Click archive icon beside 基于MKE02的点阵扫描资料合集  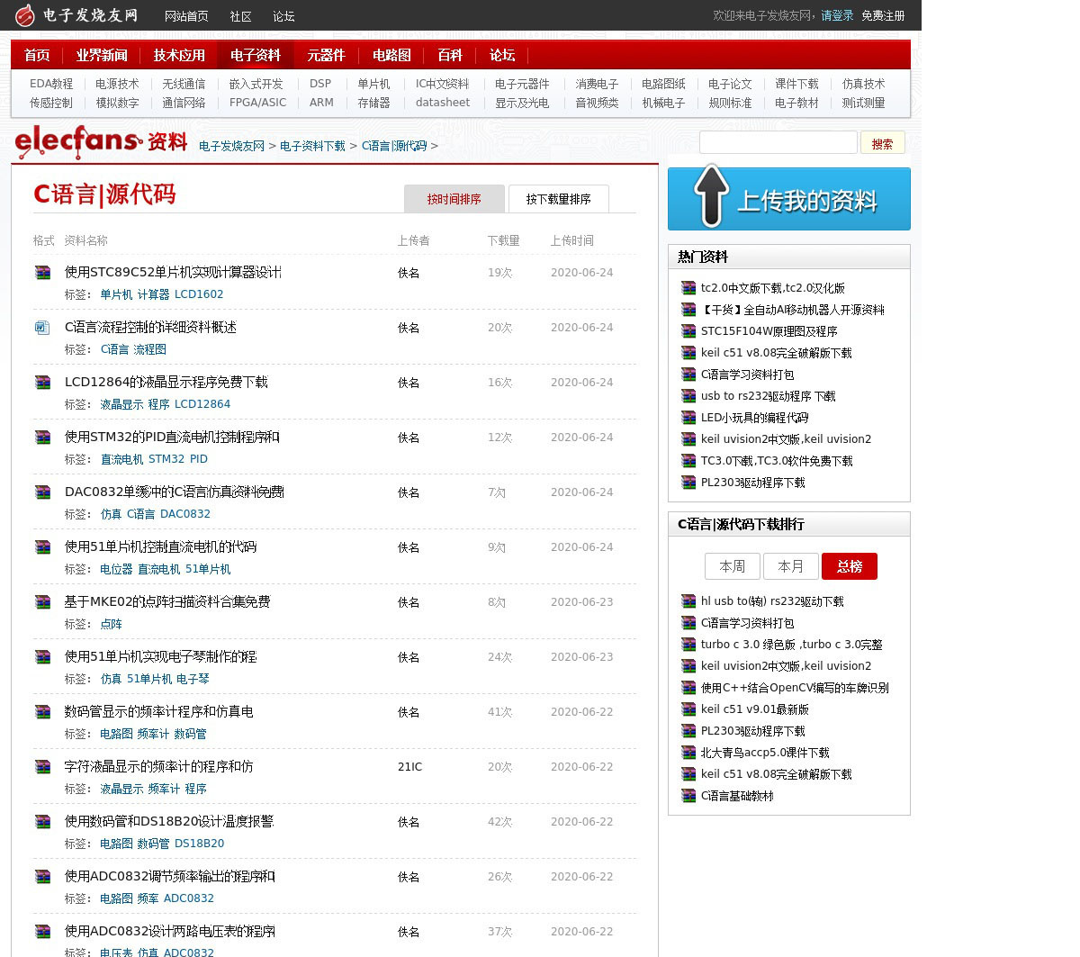(42, 601)
